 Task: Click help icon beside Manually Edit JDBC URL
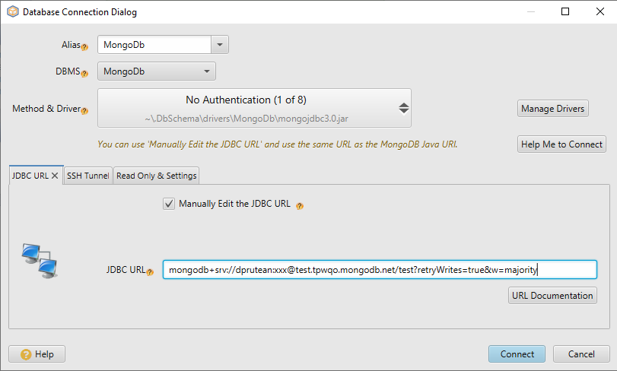[x=300, y=206]
